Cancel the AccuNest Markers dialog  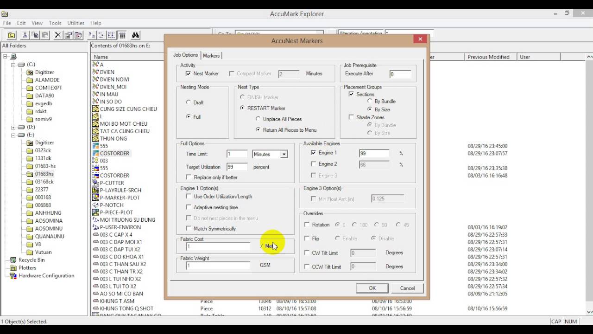tap(407, 288)
